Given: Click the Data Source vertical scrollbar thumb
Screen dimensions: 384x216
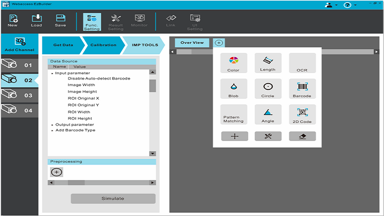Looking at the screenshot, I should [x=152, y=85].
